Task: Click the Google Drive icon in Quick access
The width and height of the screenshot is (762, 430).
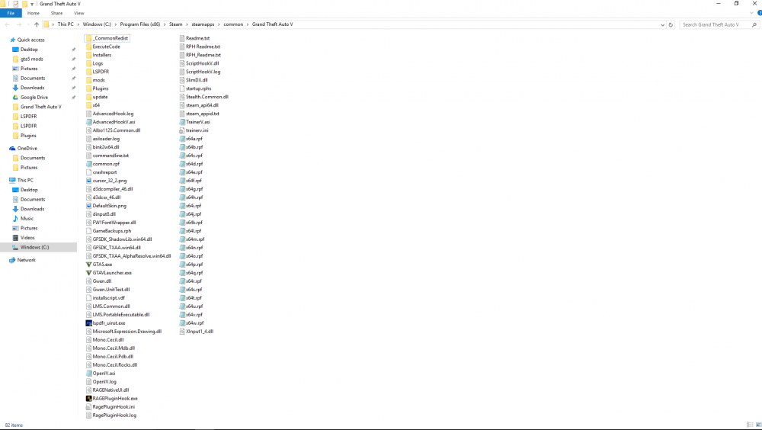Action: pyautogui.click(x=15, y=98)
